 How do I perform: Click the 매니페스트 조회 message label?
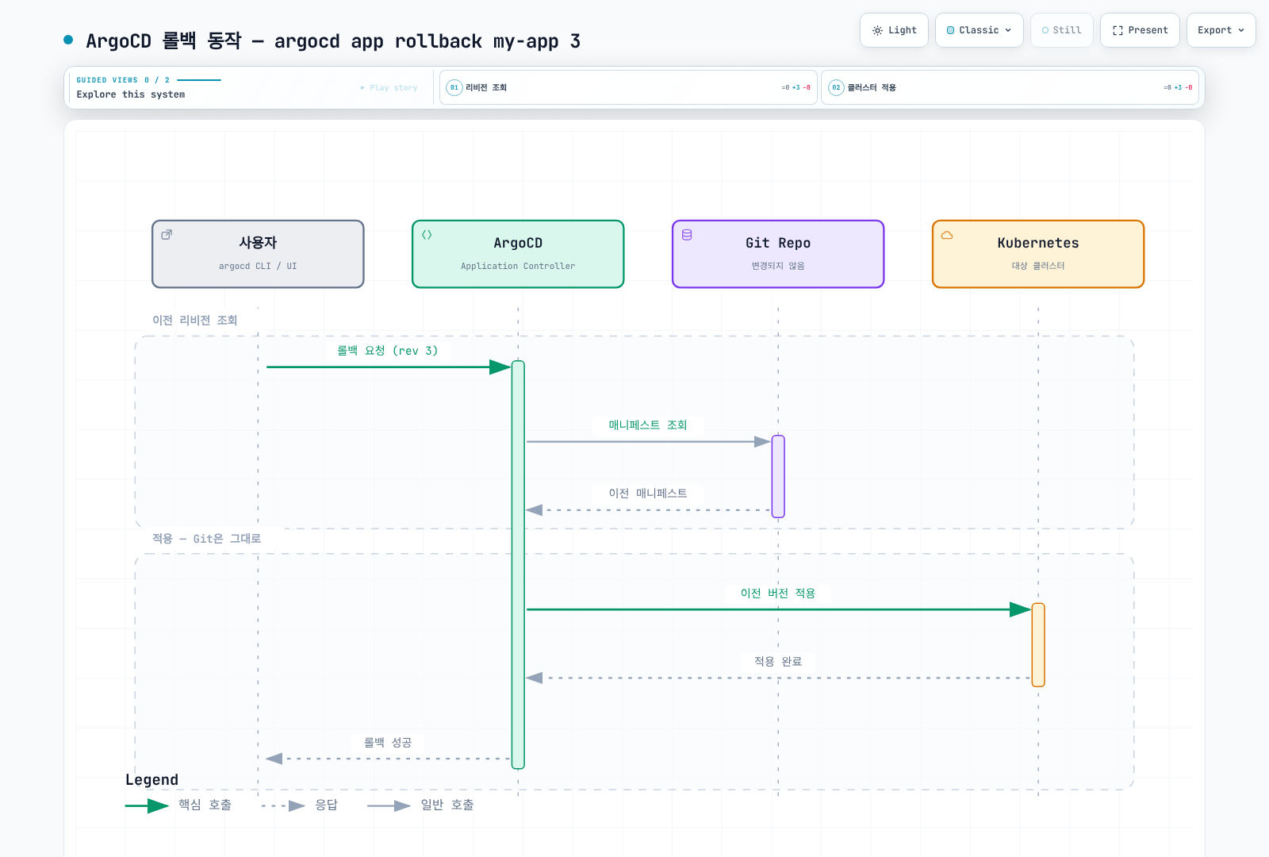[x=648, y=425]
